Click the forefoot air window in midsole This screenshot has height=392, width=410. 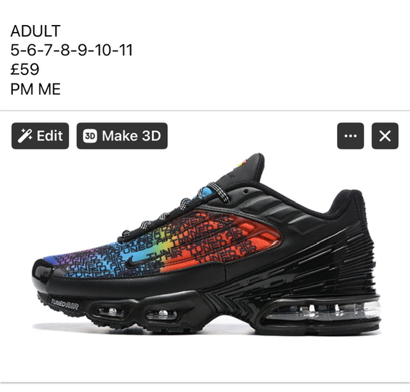(x=111, y=312)
